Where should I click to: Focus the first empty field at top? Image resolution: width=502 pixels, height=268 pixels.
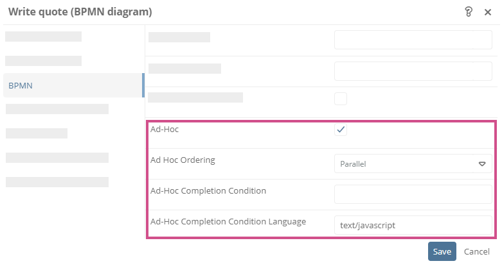413,40
